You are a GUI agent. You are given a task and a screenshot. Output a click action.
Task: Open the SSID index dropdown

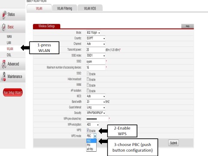[96, 55]
